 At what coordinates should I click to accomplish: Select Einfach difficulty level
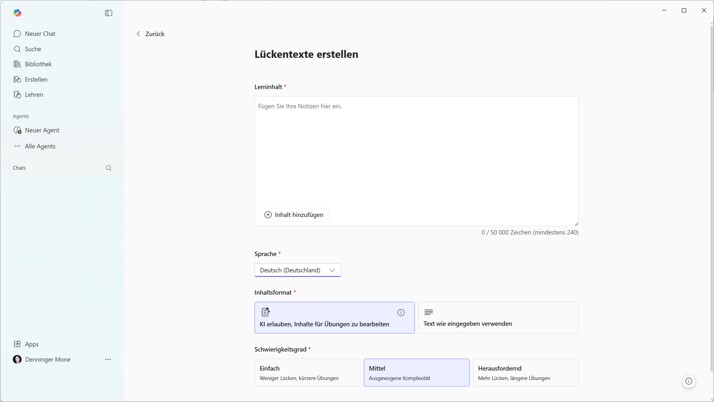[x=307, y=372]
